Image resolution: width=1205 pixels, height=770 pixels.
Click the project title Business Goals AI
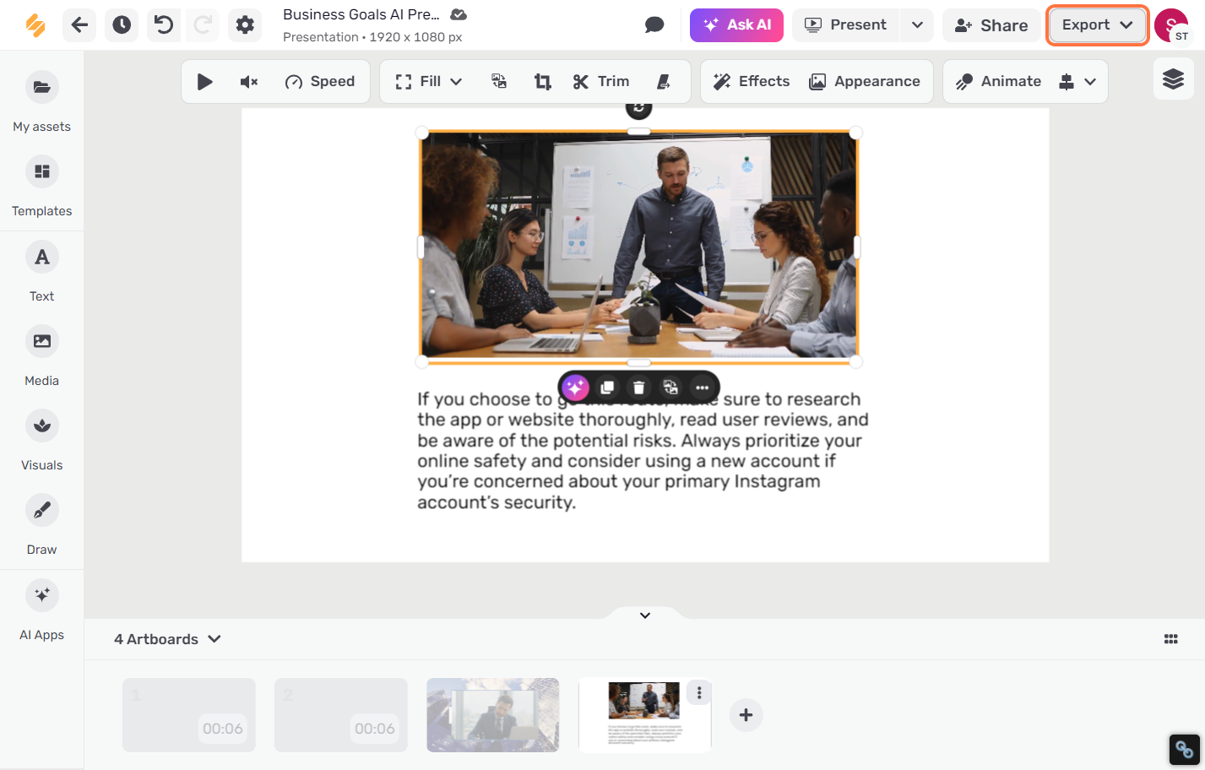pos(361,14)
